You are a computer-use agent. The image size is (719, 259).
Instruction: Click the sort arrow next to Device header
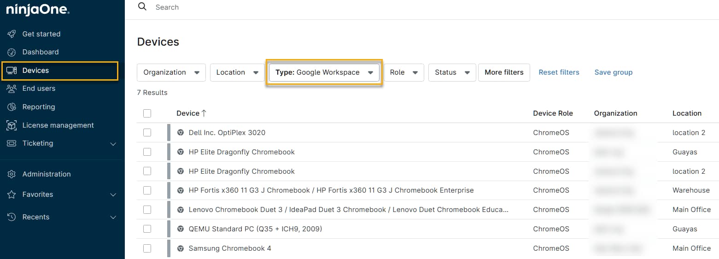204,113
